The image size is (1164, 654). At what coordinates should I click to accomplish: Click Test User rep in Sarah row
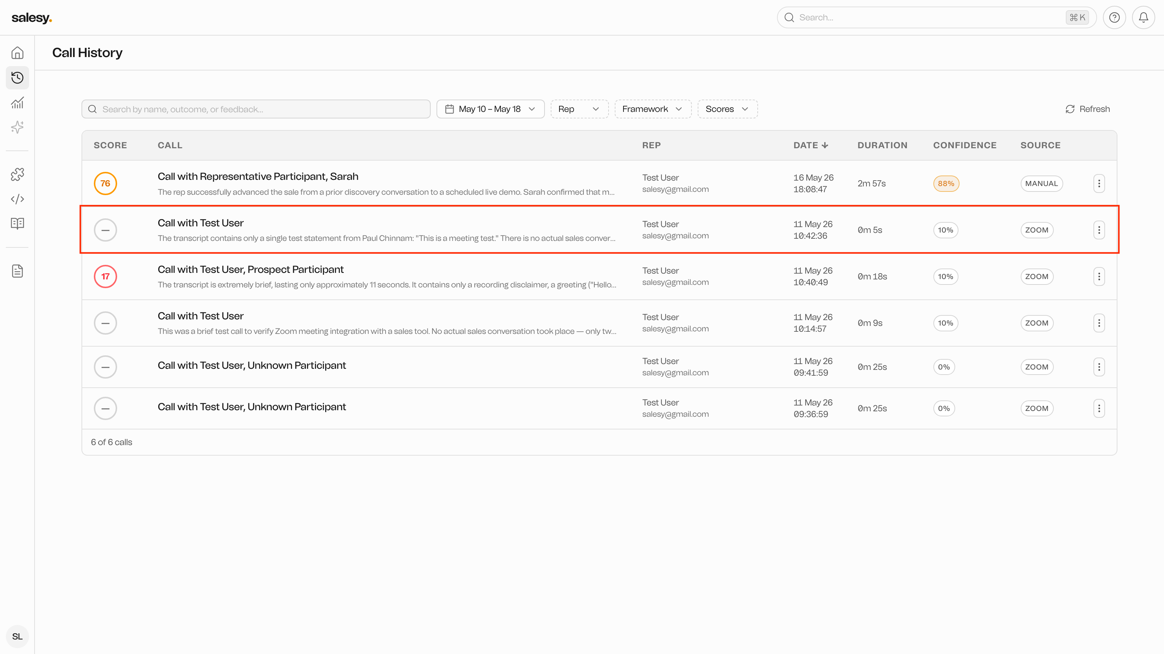click(660, 178)
